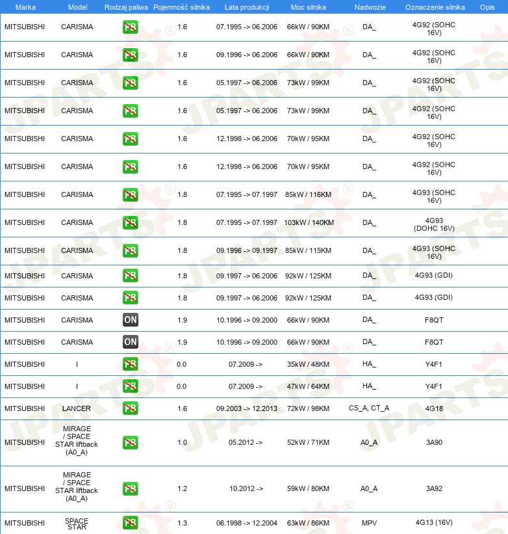Screen dimensions: 508x534
Task: Click the 09.1996 -> 09.1997 production years
Action: (247, 250)
